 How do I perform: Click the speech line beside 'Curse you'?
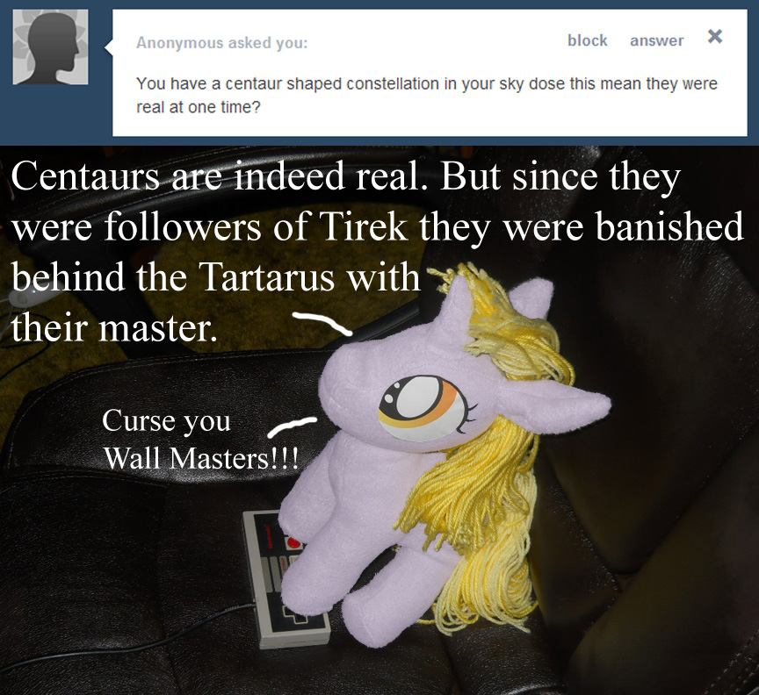tap(293, 426)
